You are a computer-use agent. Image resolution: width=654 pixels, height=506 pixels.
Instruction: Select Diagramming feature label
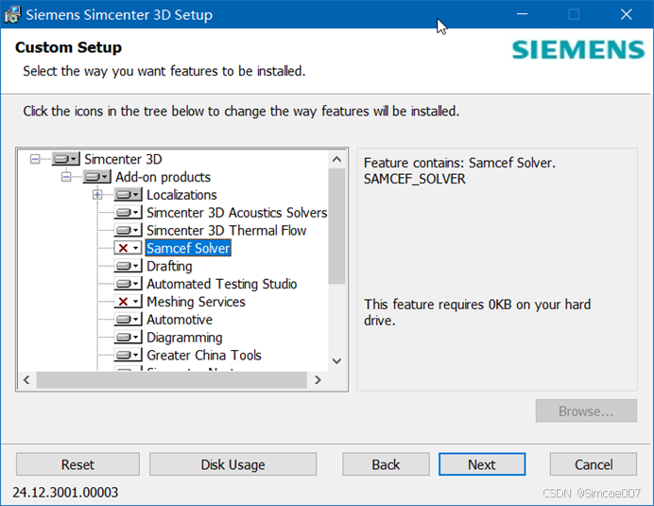185,338
